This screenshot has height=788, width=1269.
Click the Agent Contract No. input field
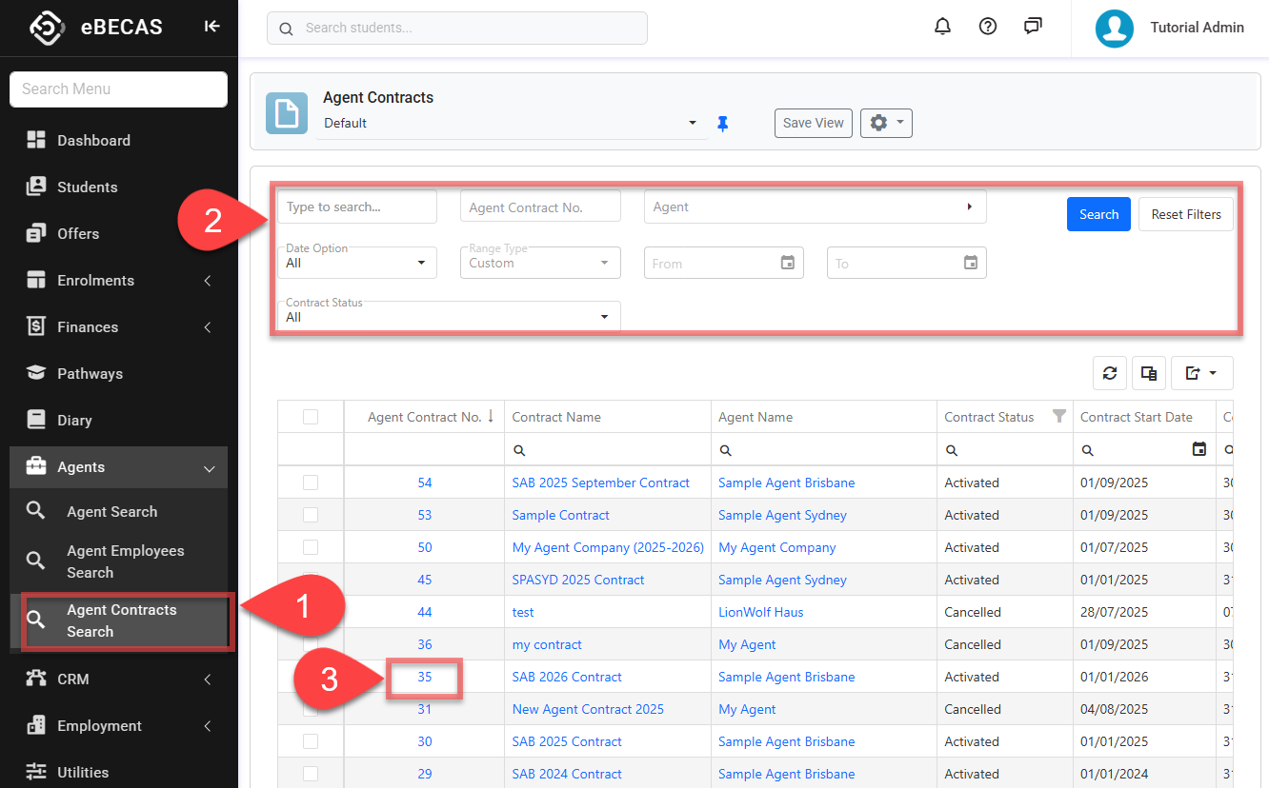[x=539, y=207]
